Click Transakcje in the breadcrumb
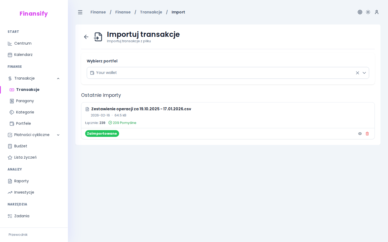 point(151,12)
